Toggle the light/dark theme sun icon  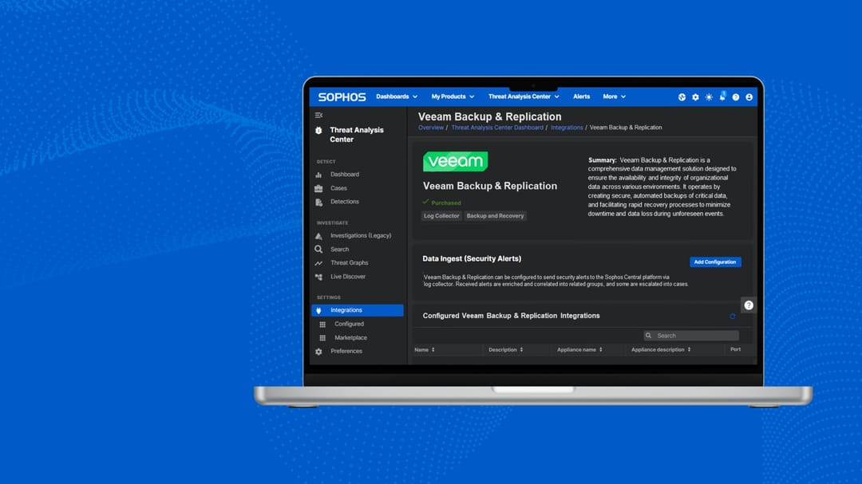(710, 97)
